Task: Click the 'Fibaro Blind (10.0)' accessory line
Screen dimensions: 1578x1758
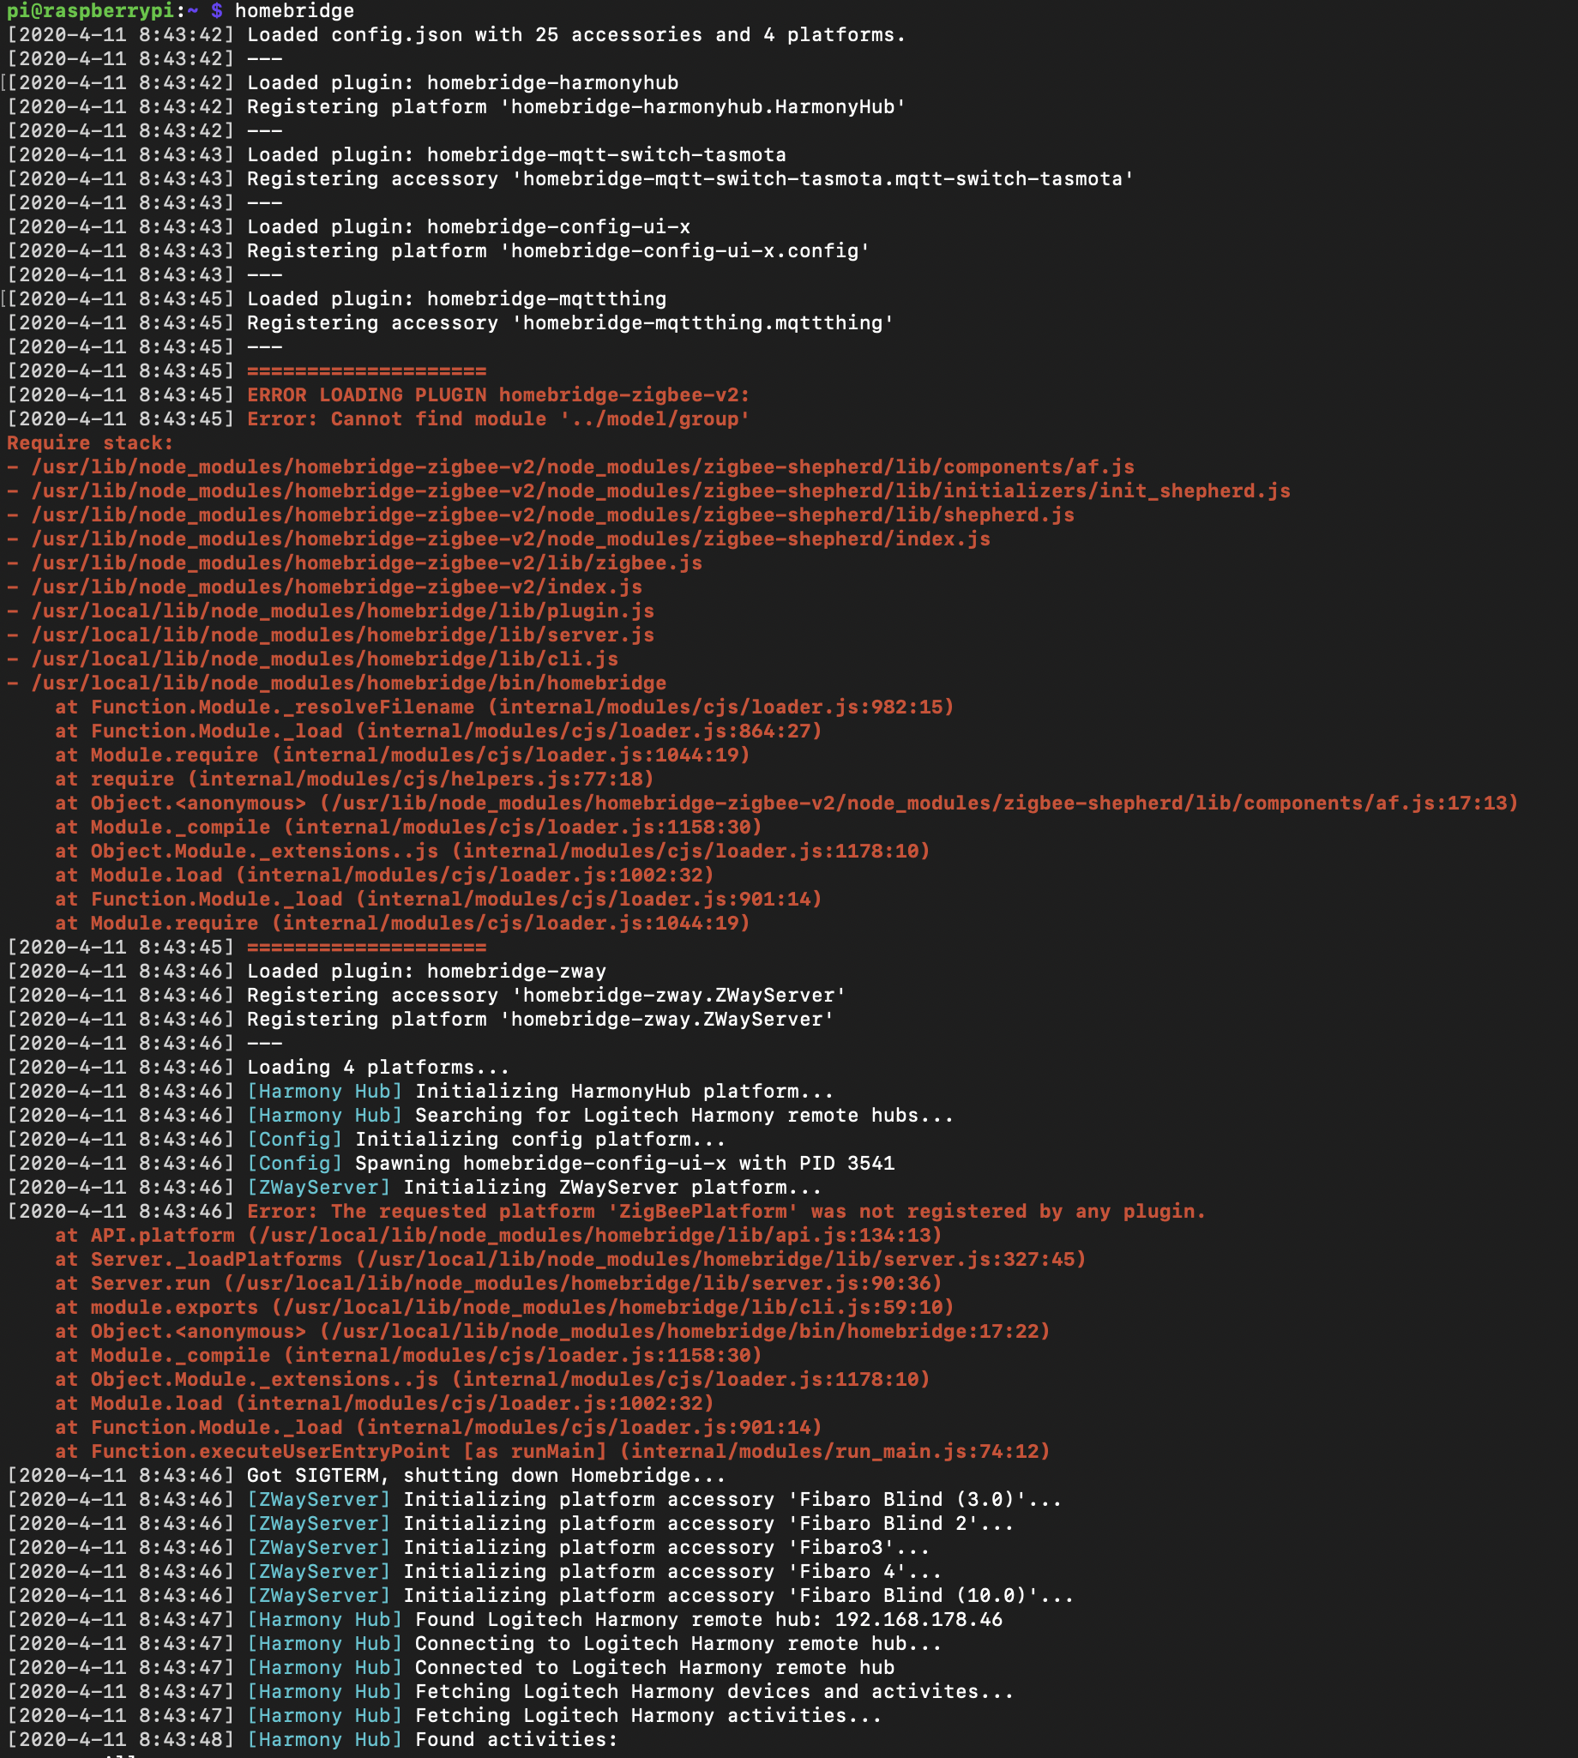Action: [x=738, y=1596]
